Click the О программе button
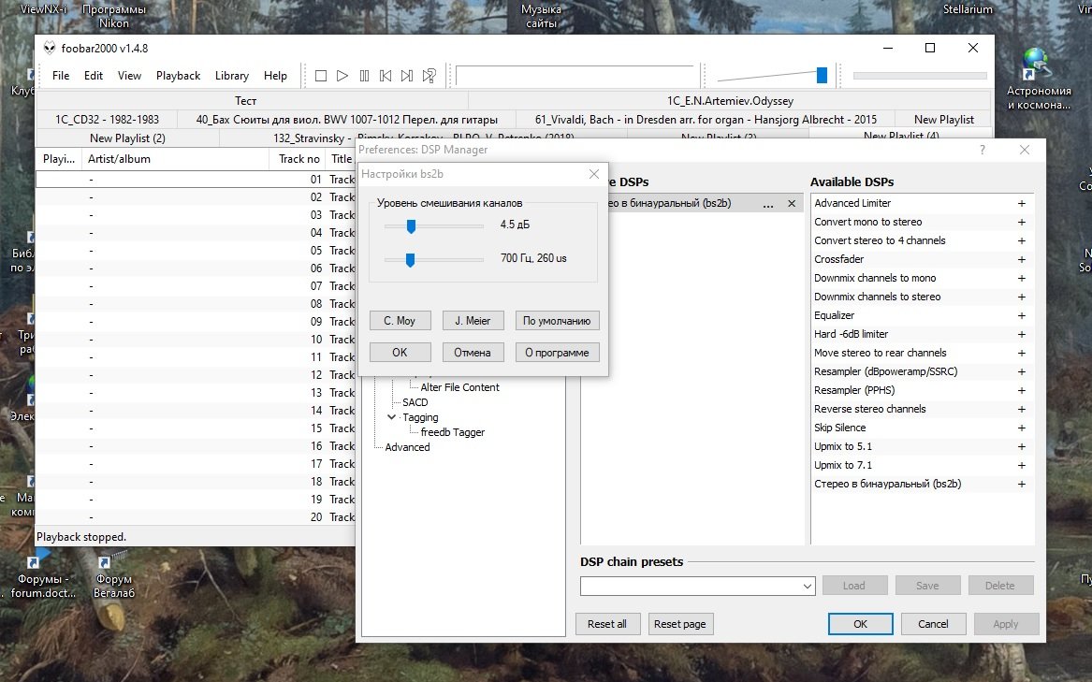 pyautogui.click(x=557, y=353)
